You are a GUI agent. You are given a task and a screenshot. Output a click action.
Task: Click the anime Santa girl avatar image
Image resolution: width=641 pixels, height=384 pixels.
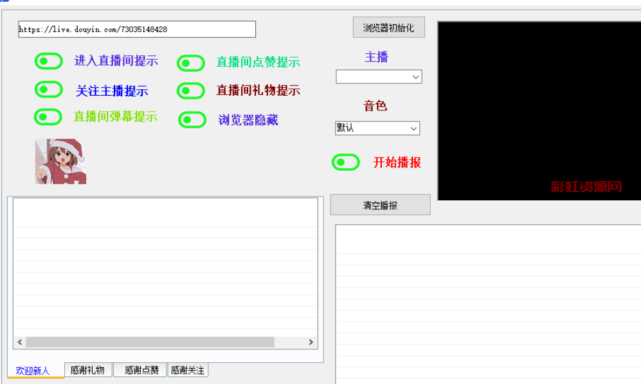click(x=60, y=162)
